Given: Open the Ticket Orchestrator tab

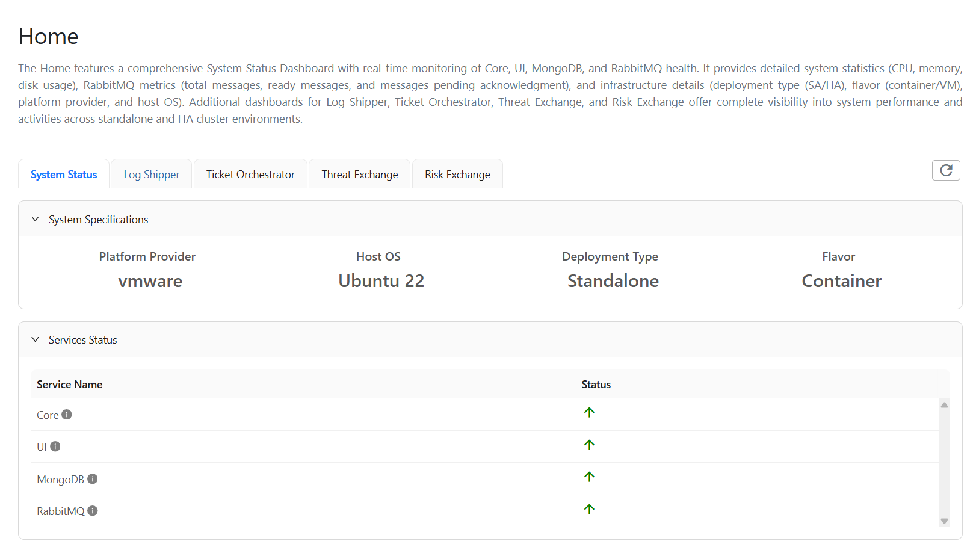Looking at the screenshot, I should [x=250, y=174].
